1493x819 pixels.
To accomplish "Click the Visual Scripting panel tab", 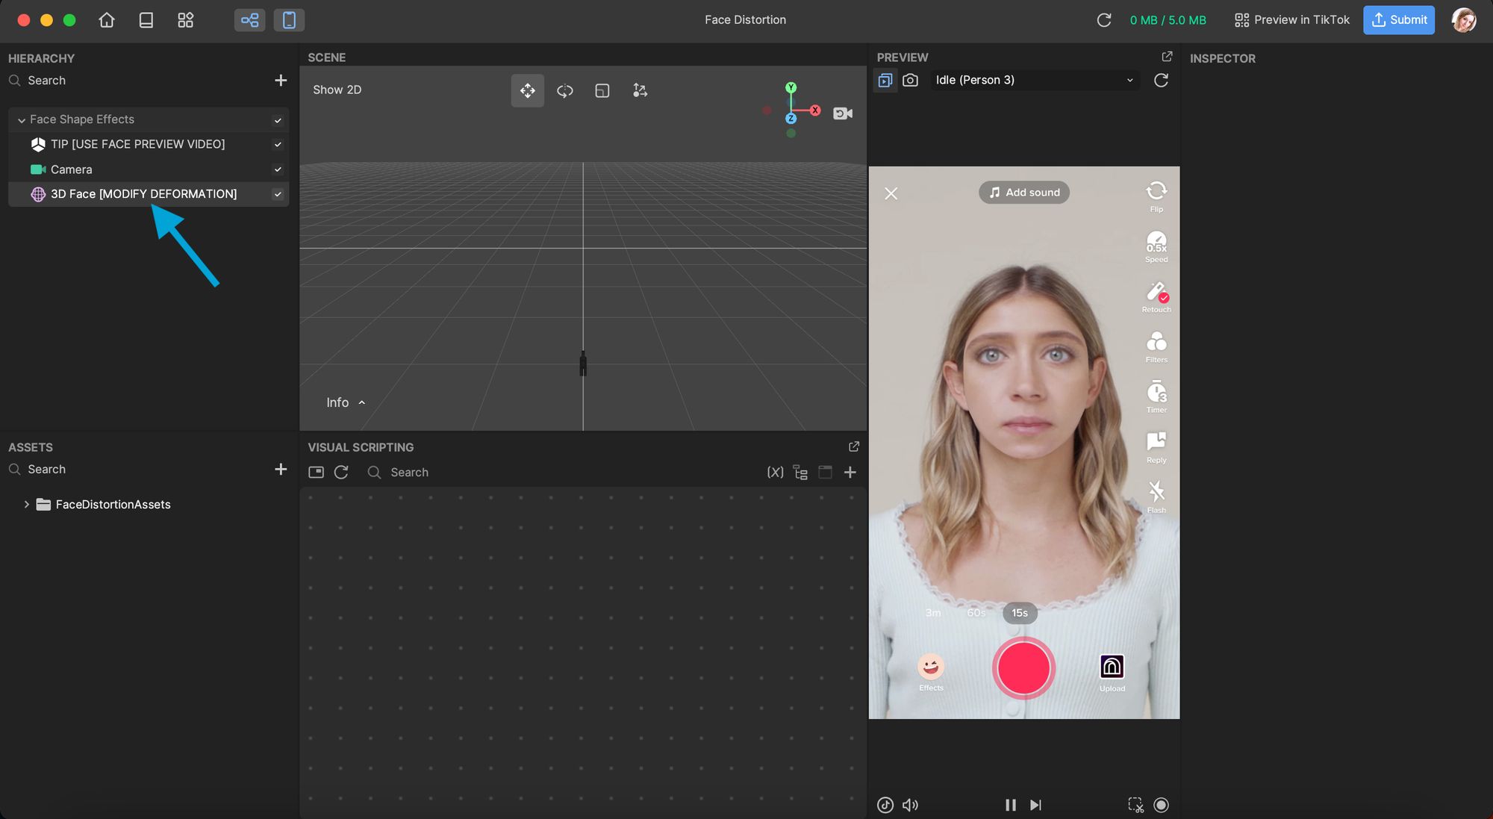I will point(360,446).
